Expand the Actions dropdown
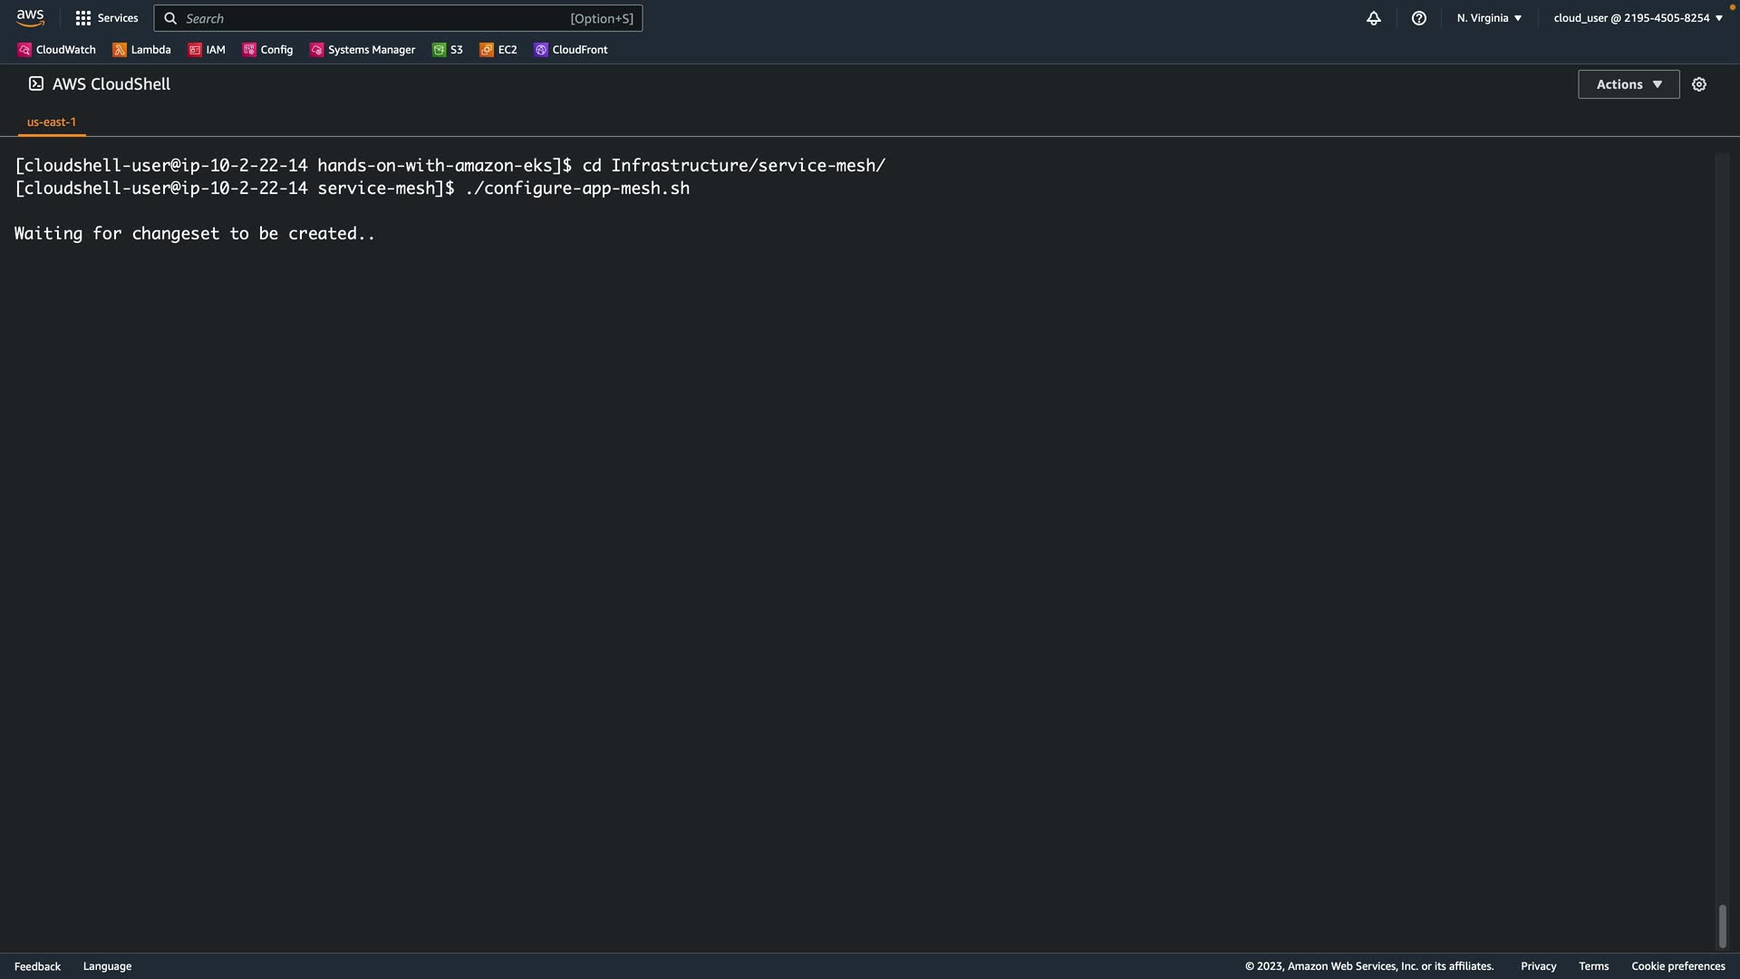The image size is (1740, 979). pos(1628,84)
